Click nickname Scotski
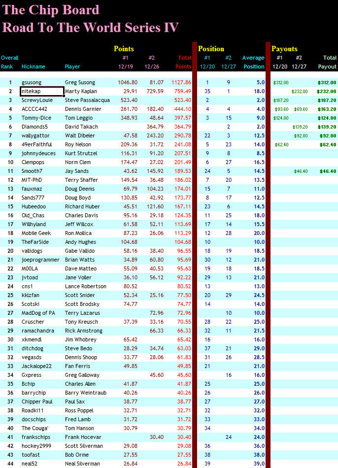The image size is (338, 468). [30, 304]
